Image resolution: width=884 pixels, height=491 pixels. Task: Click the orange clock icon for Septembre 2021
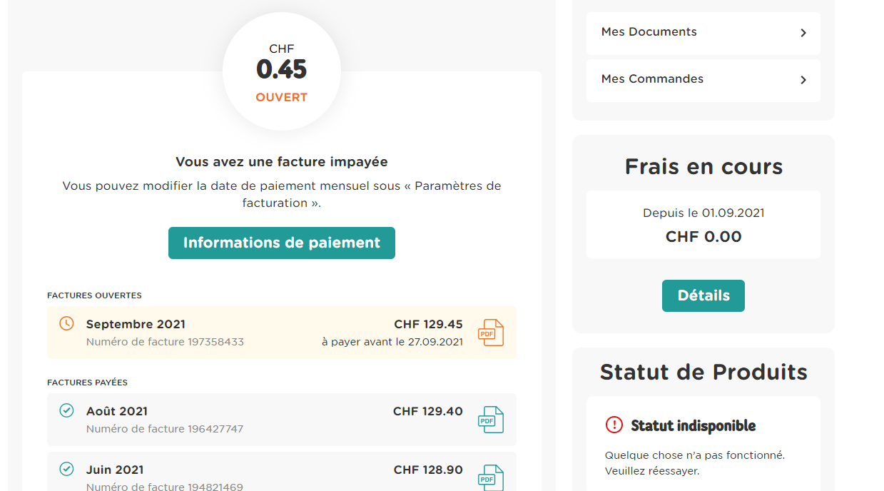coord(66,323)
